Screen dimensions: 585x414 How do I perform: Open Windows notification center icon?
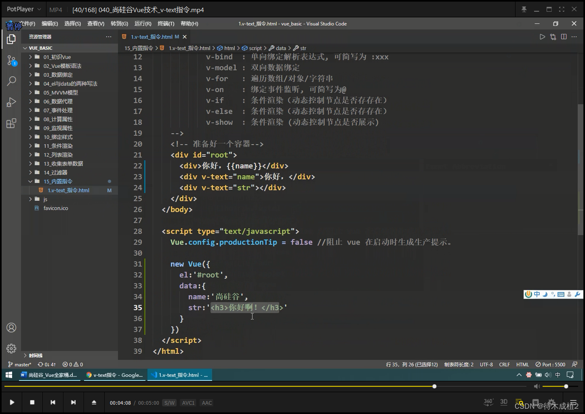[x=570, y=375]
